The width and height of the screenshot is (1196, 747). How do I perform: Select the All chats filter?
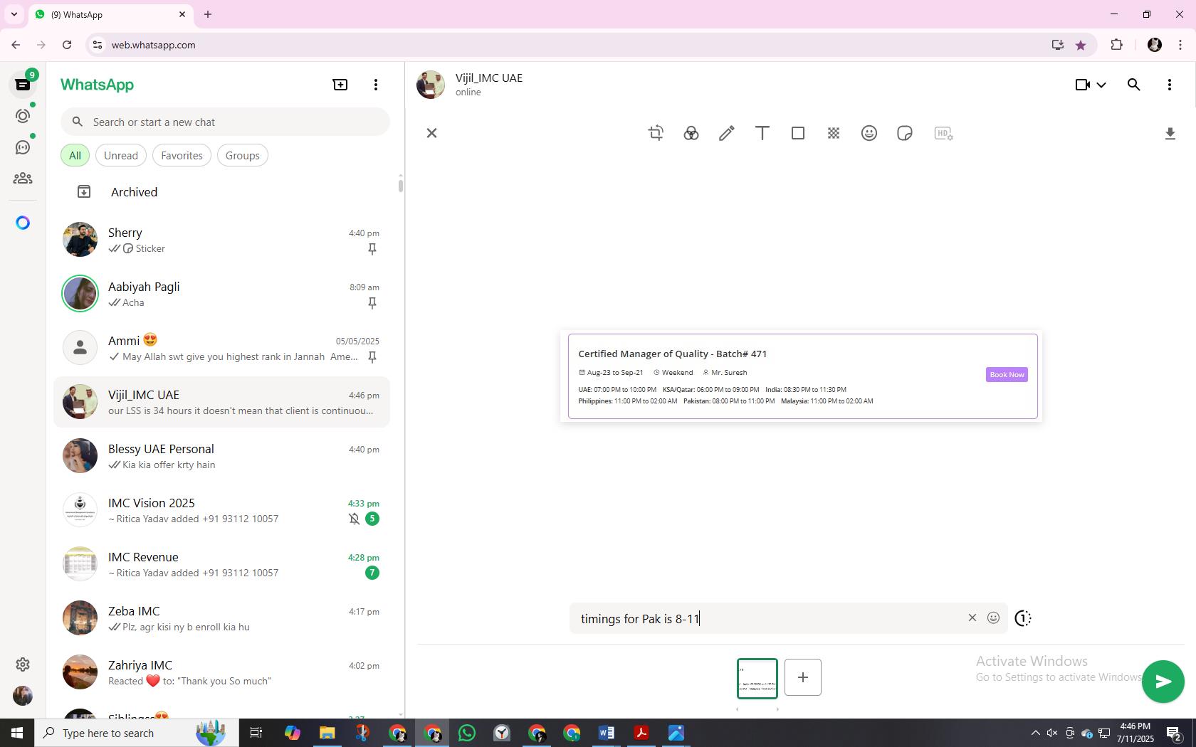click(x=75, y=155)
